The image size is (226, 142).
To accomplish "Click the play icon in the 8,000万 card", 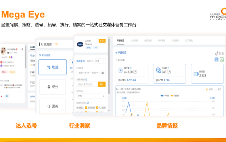I will [x=121, y=70].
